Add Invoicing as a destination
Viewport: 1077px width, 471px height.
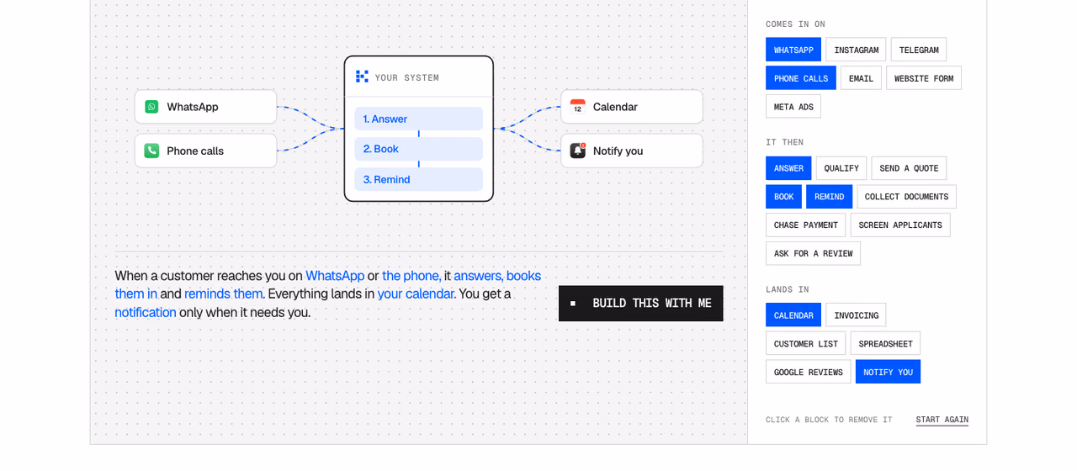(856, 315)
